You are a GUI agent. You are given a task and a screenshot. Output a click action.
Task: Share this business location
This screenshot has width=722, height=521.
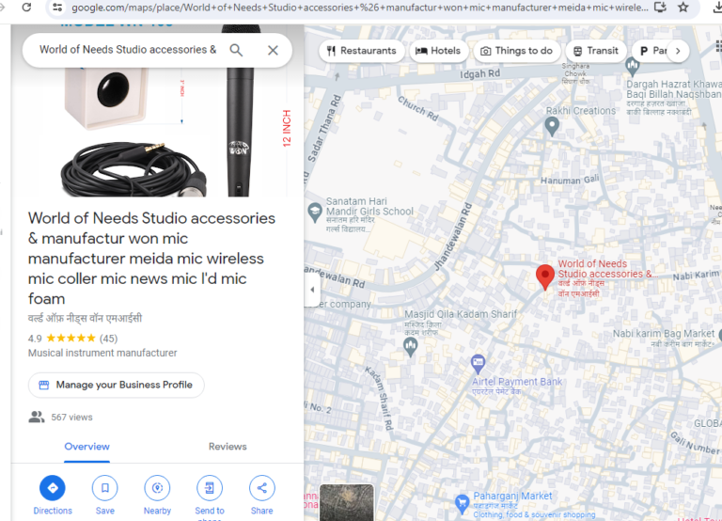tap(261, 488)
